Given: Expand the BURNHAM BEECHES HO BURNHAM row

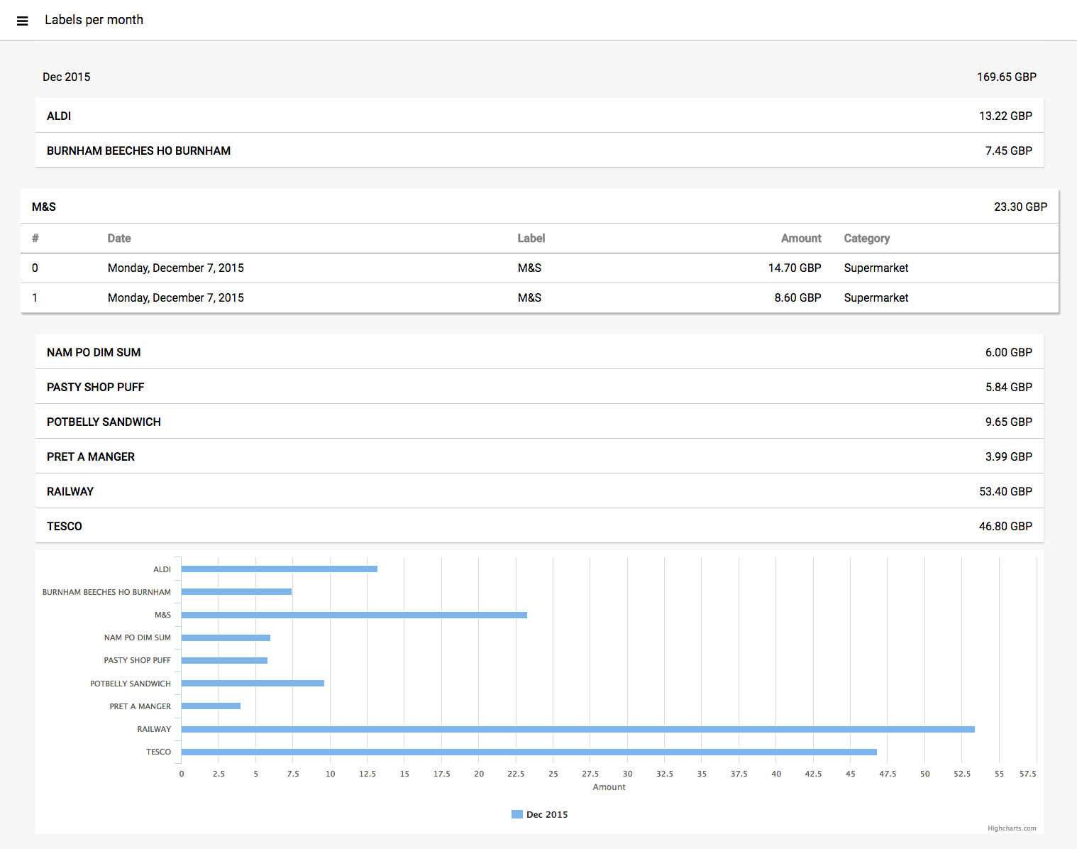Looking at the screenshot, I should 539,150.
